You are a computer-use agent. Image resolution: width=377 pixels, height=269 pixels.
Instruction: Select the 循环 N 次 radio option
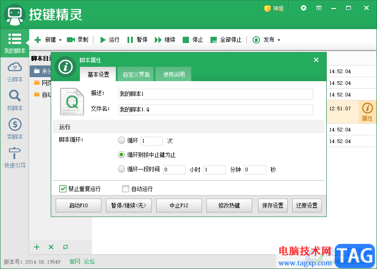[122, 140]
